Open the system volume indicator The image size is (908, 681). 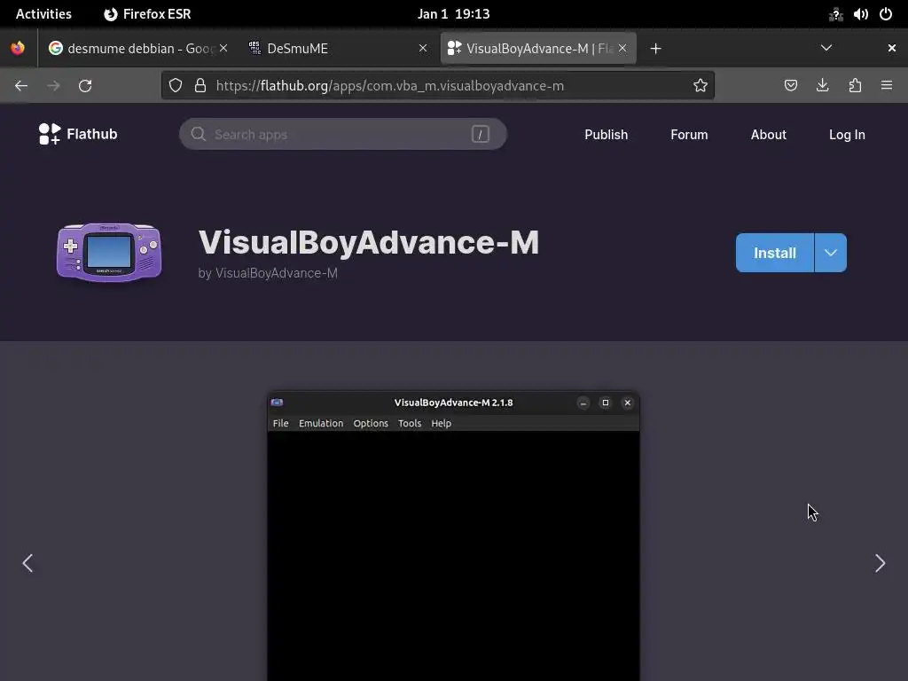[860, 14]
